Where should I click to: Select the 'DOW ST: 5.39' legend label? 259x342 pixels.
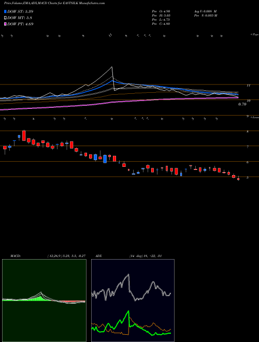click(20, 11)
